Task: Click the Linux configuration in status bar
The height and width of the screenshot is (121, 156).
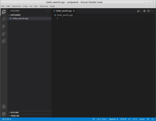Action: 142,119
